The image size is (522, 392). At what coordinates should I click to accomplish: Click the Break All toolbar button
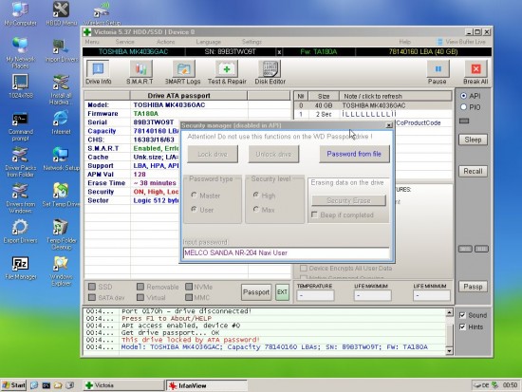click(475, 72)
